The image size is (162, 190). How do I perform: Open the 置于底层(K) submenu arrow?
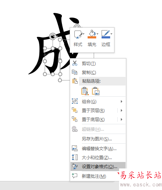[122, 120]
